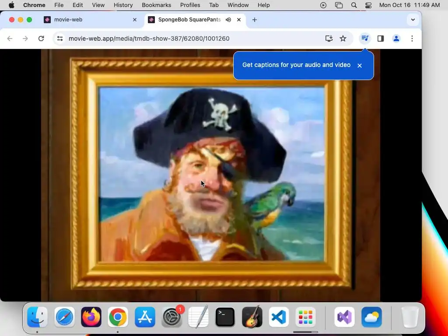The width and height of the screenshot is (448, 336).
Task: Launch Safari from the dock
Action: click(x=64, y=317)
